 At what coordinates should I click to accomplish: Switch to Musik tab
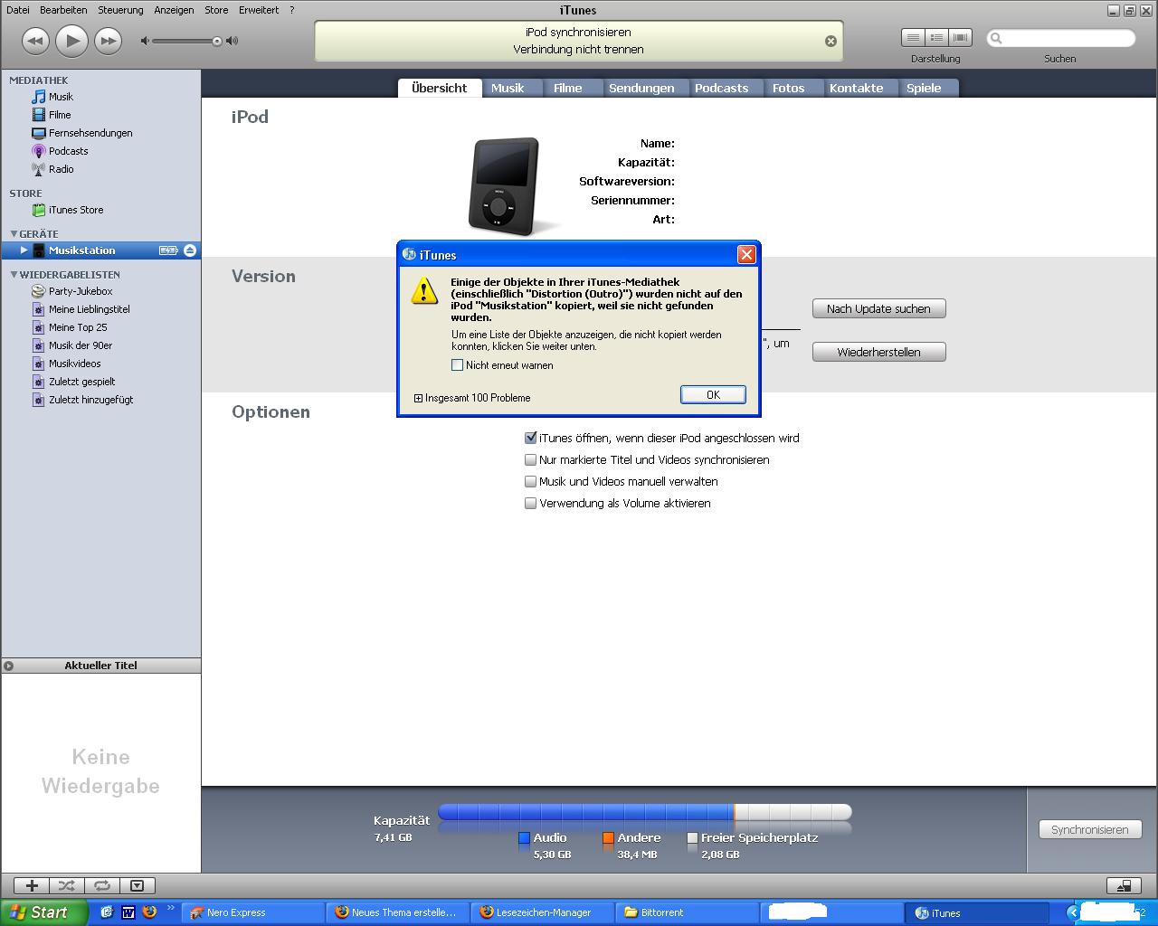[x=508, y=88]
